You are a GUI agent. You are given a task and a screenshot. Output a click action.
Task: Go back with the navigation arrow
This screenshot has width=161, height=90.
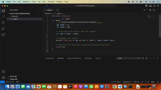(47, 6)
